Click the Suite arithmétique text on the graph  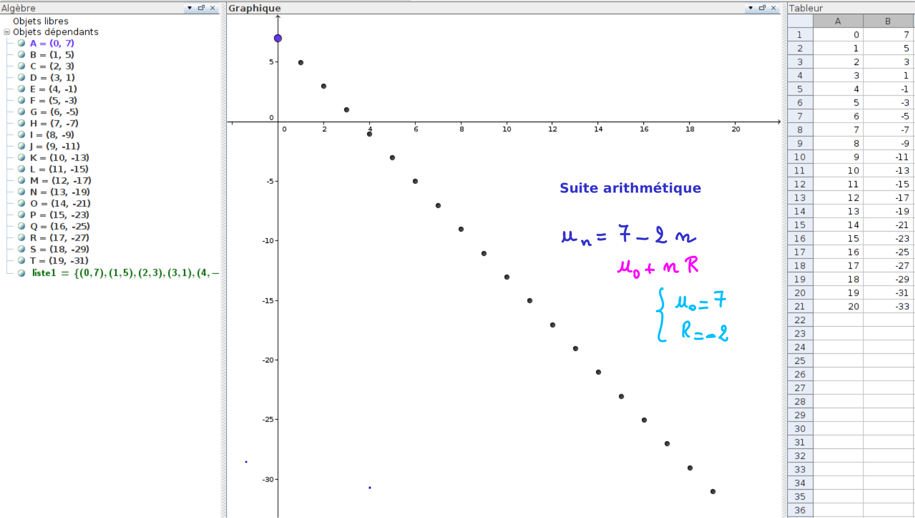tap(630, 188)
